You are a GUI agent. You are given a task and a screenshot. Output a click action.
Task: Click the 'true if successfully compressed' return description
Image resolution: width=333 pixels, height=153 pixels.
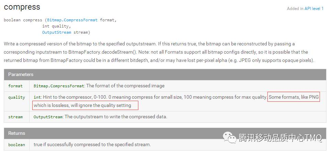[92, 144]
